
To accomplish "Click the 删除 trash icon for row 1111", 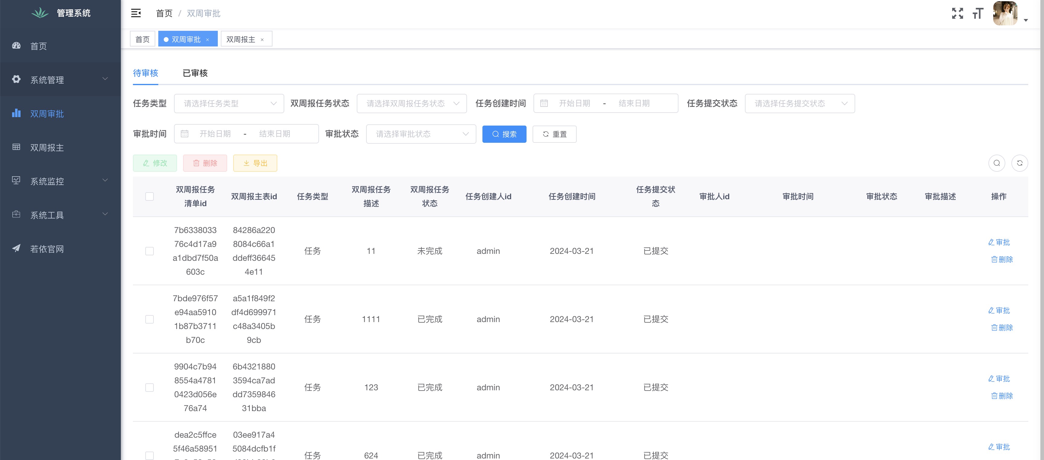I will tap(994, 327).
